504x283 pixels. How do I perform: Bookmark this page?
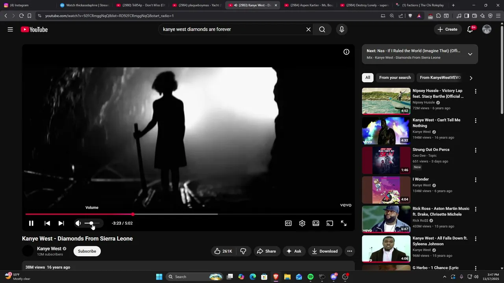pos(30,16)
